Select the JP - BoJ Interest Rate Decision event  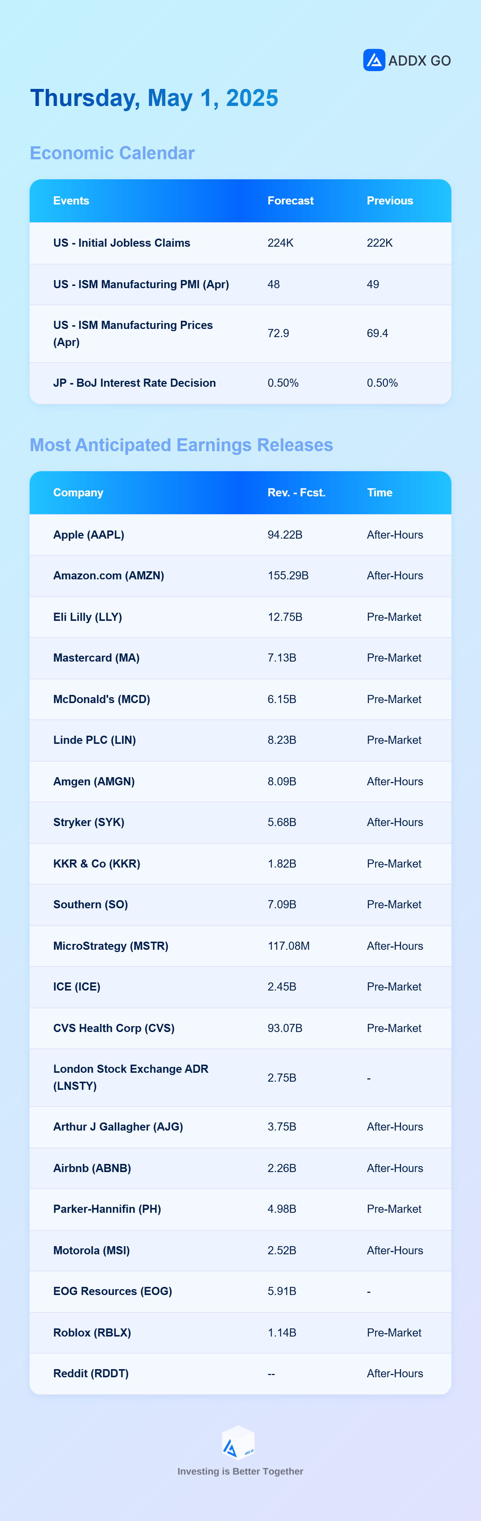pyautogui.click(x=134, y=383)
